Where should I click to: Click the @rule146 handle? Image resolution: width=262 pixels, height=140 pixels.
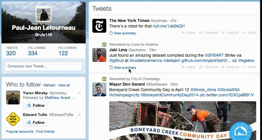click(44, 35)
